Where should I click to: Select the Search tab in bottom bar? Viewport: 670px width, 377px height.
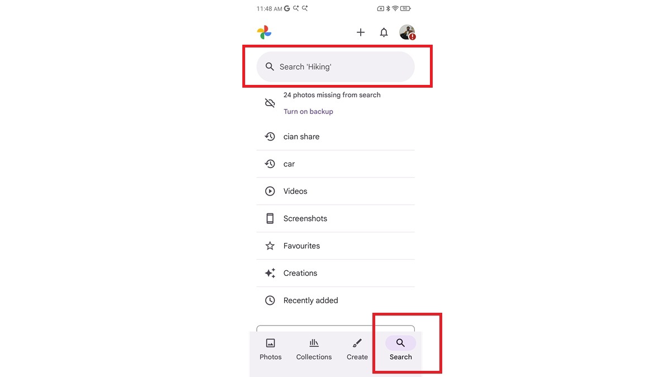coord(400,349)
